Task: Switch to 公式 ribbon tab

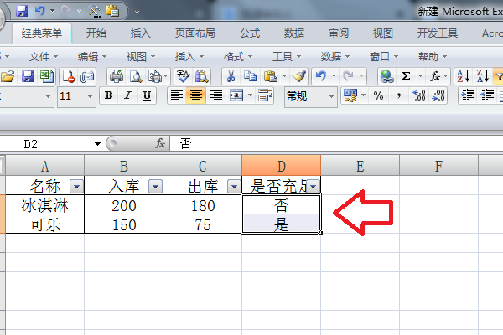Action: [x=250, y=33]
